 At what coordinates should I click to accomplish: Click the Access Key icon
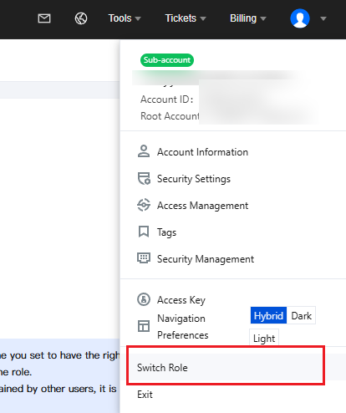point(144,299)
